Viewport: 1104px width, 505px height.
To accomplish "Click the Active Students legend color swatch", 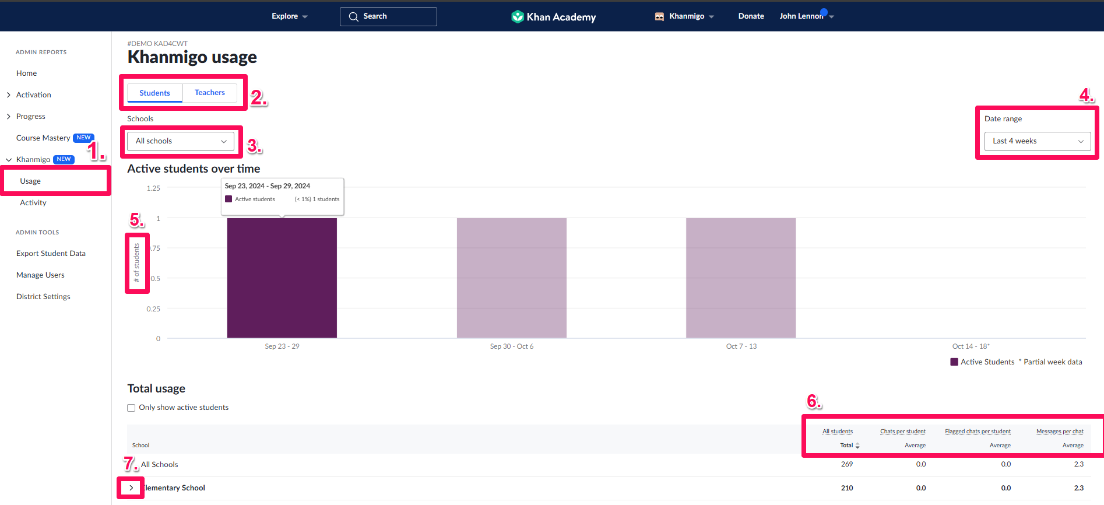I will point(954,362).
